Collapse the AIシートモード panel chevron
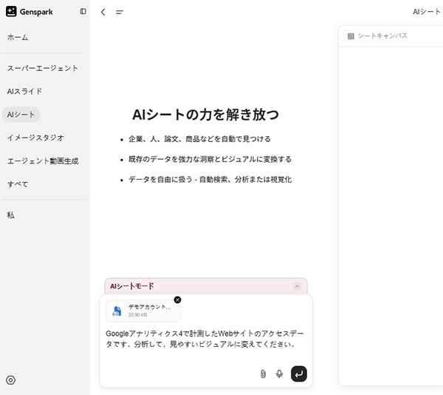This screenshot has width=443, height=395. click(297, 286)
